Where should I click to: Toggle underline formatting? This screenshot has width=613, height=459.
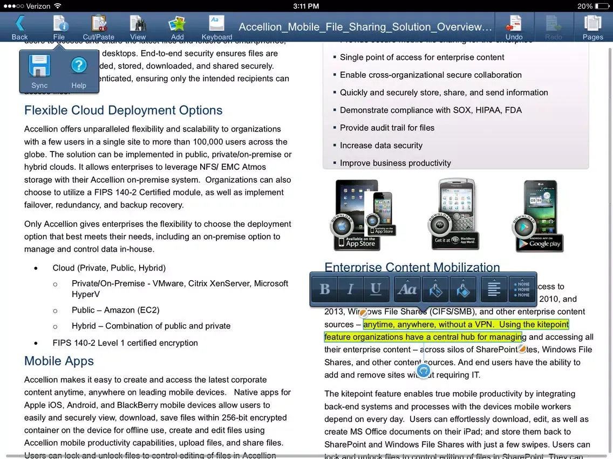[x=376, y=289]
